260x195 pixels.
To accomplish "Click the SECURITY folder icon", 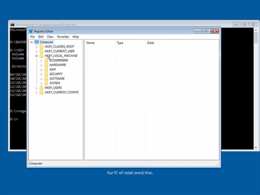I will point(46,74).
